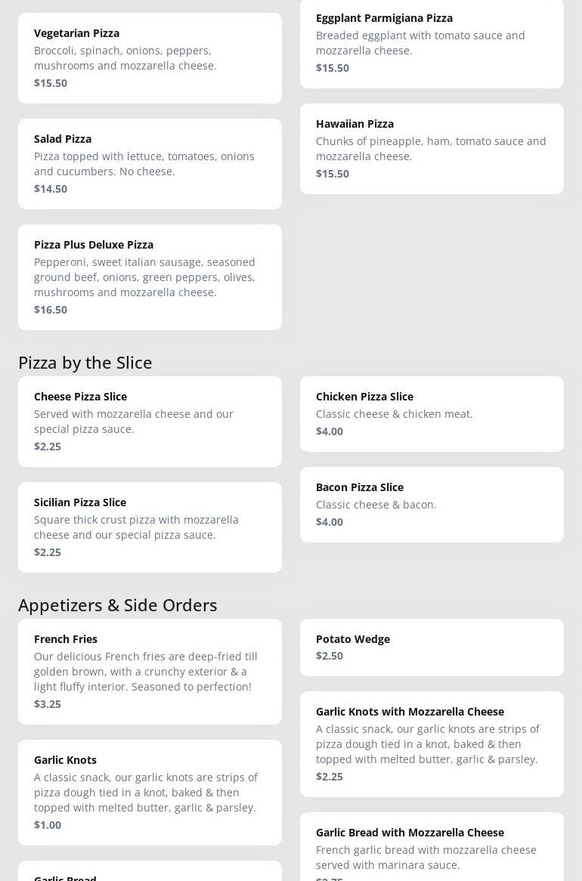
Task: Click the Salad Pizza description text
Action: coord(144,164)
